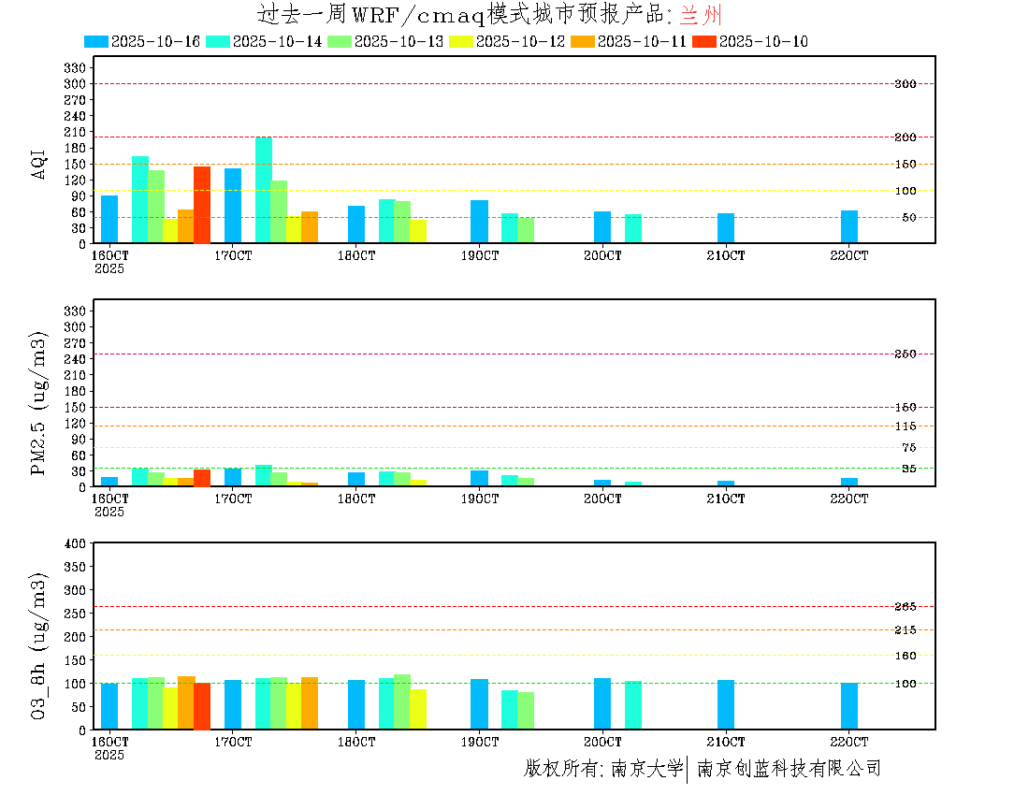Click the green 2025-10-13 legend swatch
Viewport: 1029px width, 795px height.
(339, 41)
